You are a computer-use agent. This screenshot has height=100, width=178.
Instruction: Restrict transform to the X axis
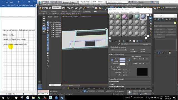(44, 17)
